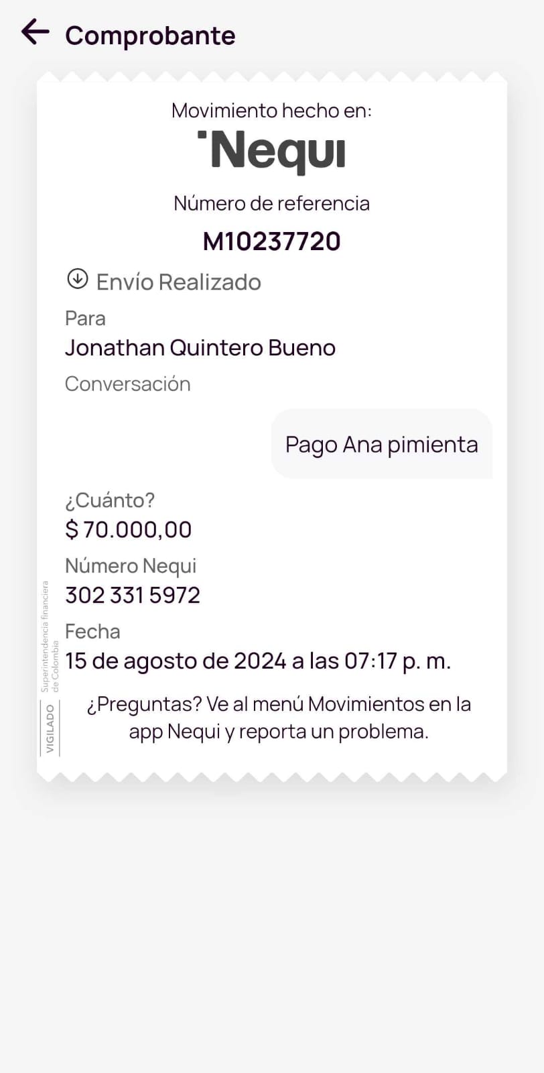This screenshot has height=1073, width=544.
Task: Select reference number M10237720
Action: point(272,241)
